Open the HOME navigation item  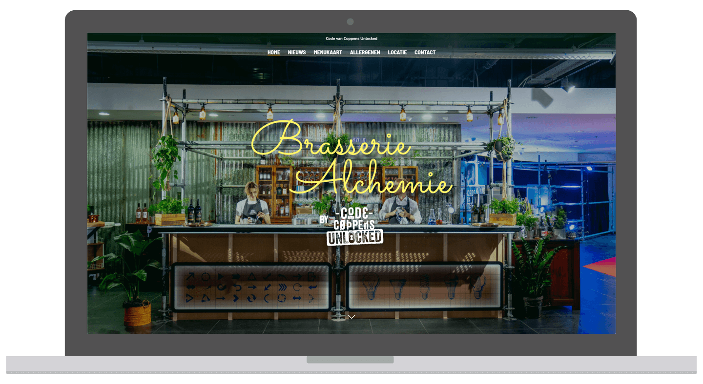(x=273, y=52)
